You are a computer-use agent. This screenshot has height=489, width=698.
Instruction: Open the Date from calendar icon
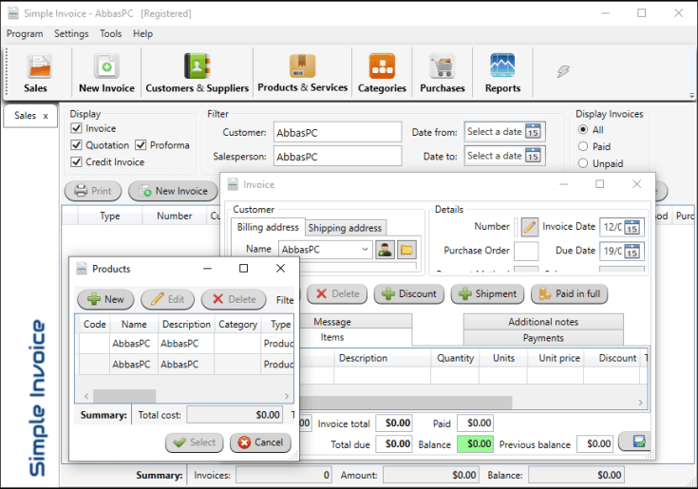coord(533,132)
